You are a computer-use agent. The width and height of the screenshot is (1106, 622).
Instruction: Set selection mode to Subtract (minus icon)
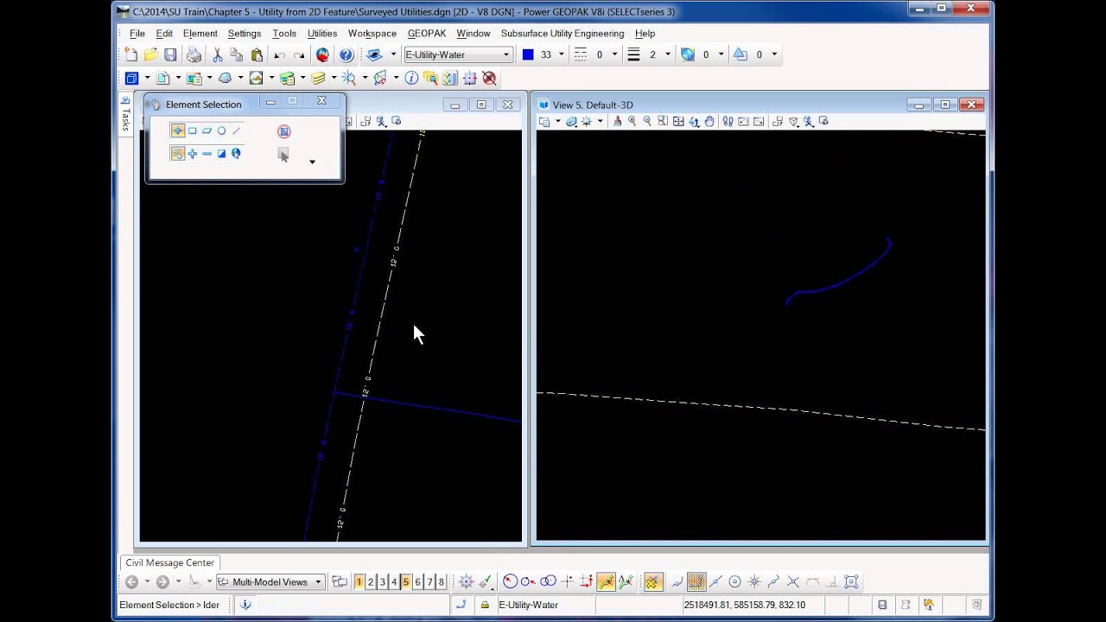[207, 153]
